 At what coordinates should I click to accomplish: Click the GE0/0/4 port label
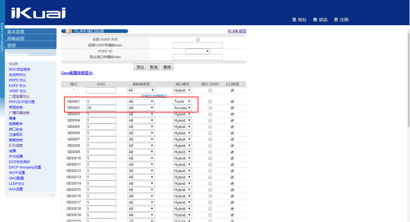[x=74, y=120]
